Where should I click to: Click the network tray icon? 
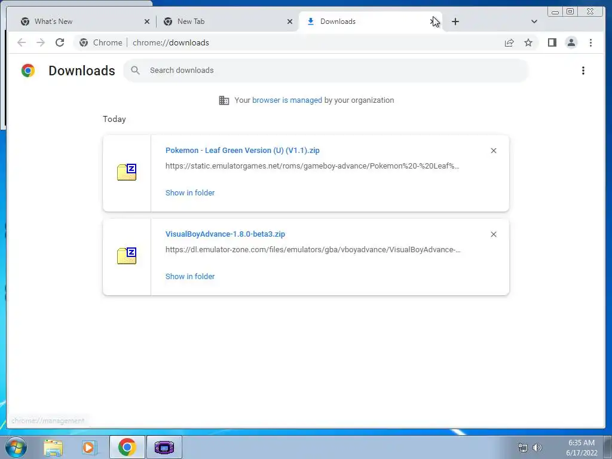(522, 448)
